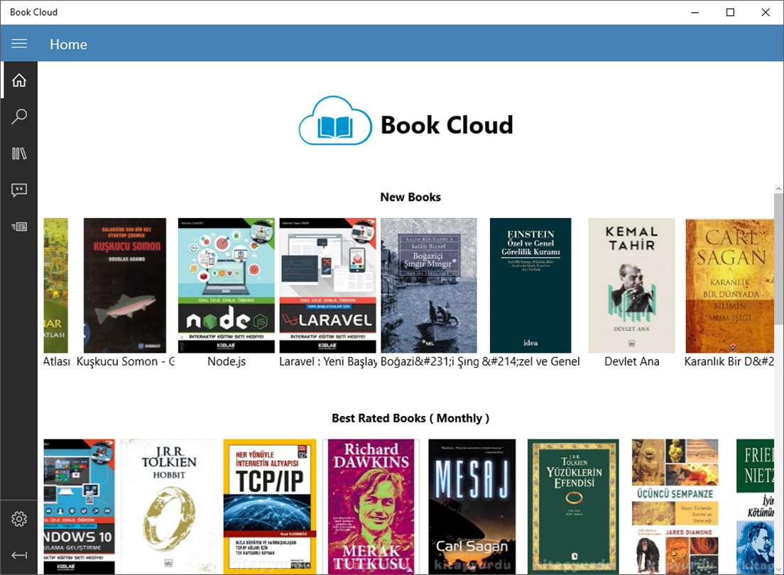Open Richard Dawkins Merak Tutkusu cover
The width and height of the screenshot is (784, 575).
(371, 507)
